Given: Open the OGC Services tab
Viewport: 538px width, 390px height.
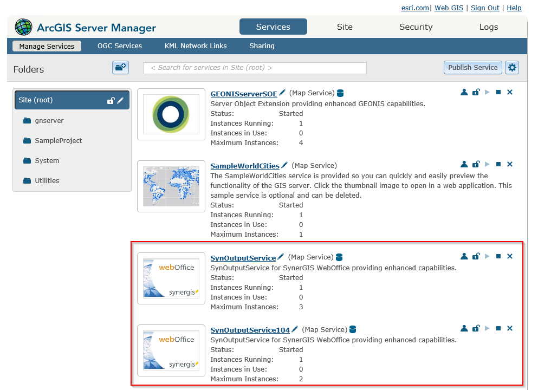Looking at the screenshot, I should tap(119, 46).
